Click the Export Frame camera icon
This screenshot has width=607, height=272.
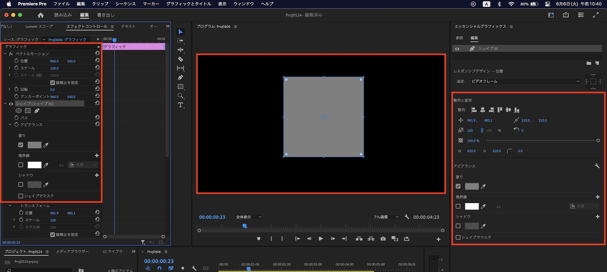click(383, 239)
